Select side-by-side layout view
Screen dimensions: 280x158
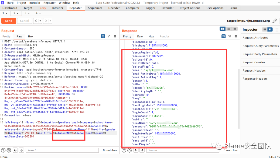point(223,29)
